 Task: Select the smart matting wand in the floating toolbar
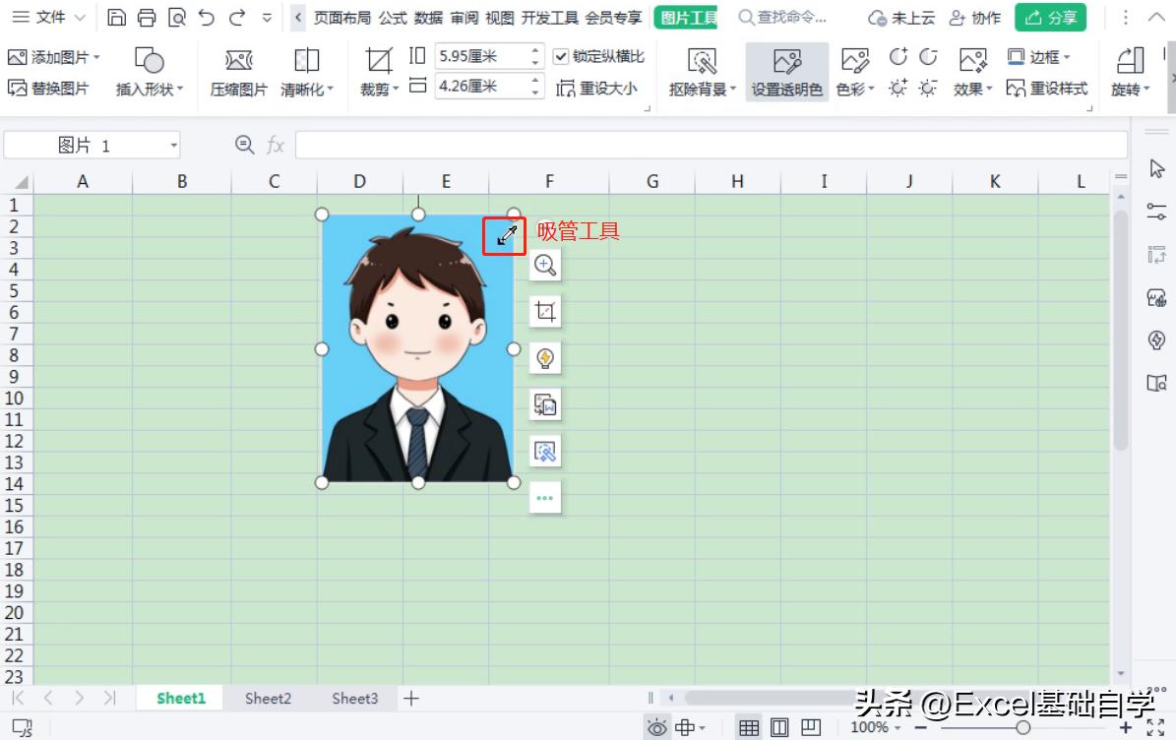coord(545,450)
